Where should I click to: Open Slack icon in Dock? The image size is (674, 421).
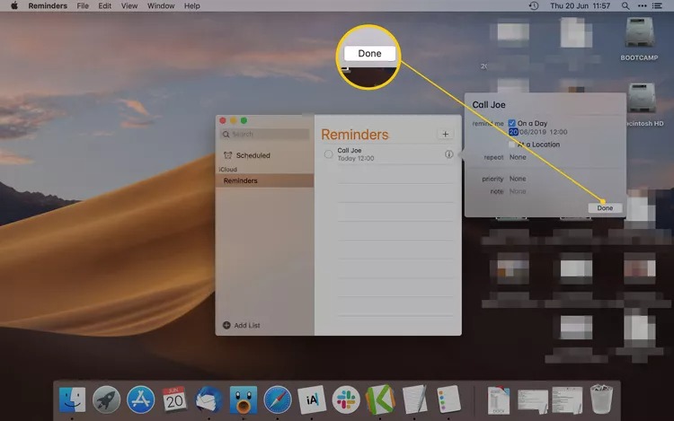pyautogui.click(x=346, y=399)
